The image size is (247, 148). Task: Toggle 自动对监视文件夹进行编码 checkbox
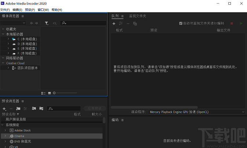(181, 23)
